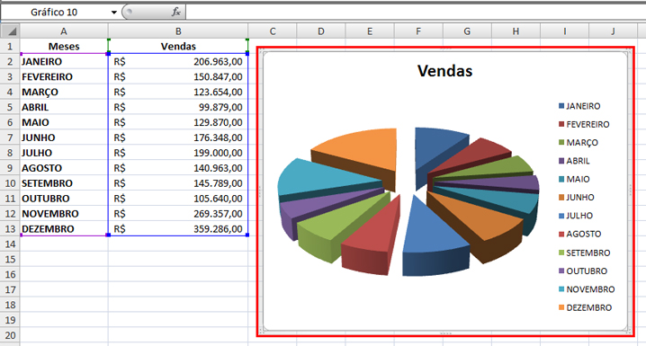Select column D header
Viewport: 646px width, 346px height.
click(x=321, y=31)
